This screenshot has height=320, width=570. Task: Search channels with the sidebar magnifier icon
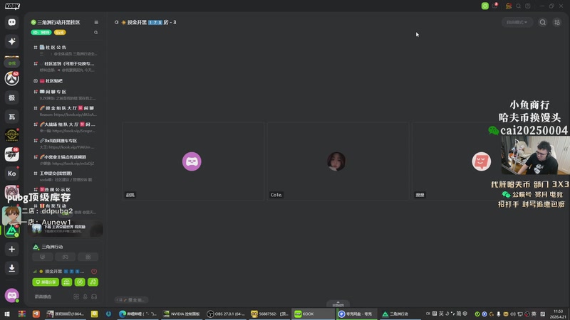click(x=96, y=33)
